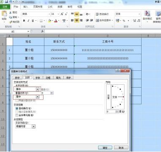Switch to the 插入 Insert ribbon tab
Screen dimensions: 161x152
click(x=25, y=7)
